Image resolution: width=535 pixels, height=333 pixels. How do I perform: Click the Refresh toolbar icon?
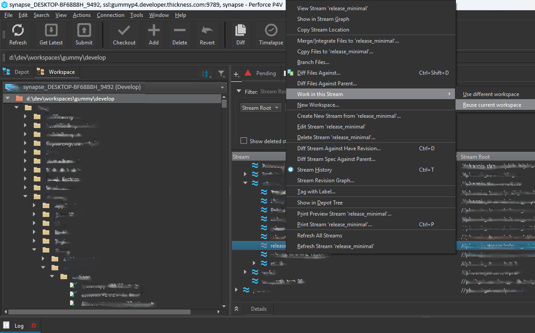[18, 31]
